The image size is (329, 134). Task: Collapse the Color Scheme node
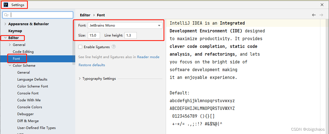tap(10, 65)
